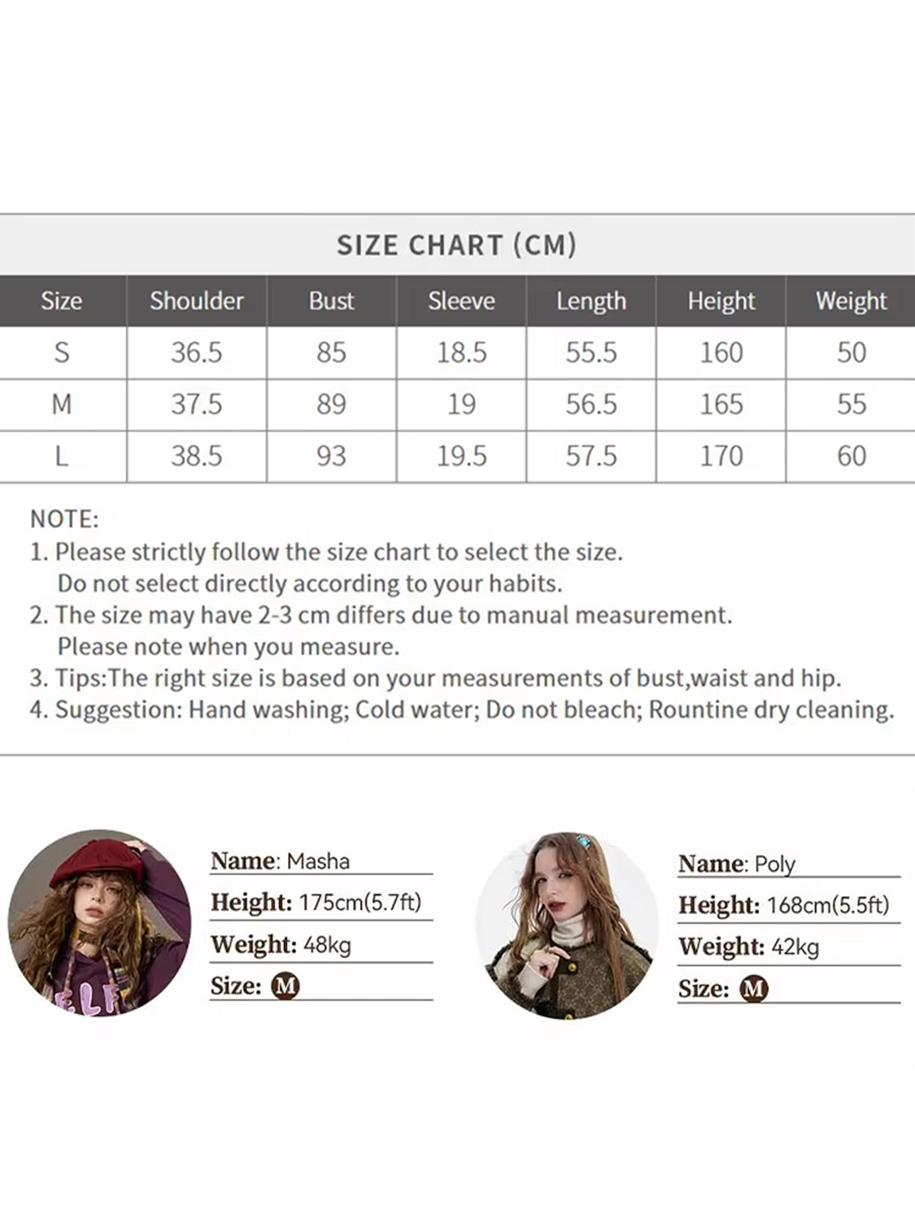This screenshot has height=1221, width=915.
Task: Click the 89 bust value for size M
Action: tap(331, 404)
